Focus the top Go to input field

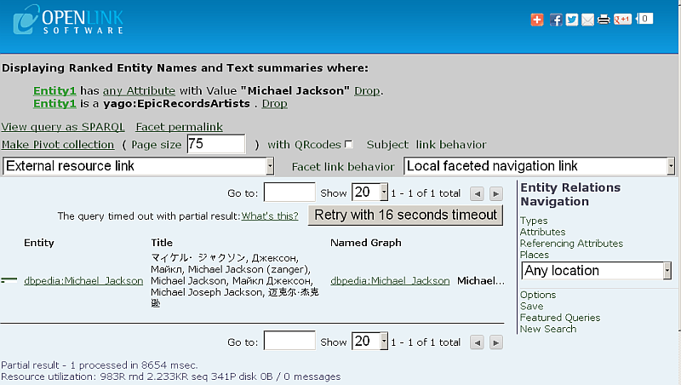(289, 192)
